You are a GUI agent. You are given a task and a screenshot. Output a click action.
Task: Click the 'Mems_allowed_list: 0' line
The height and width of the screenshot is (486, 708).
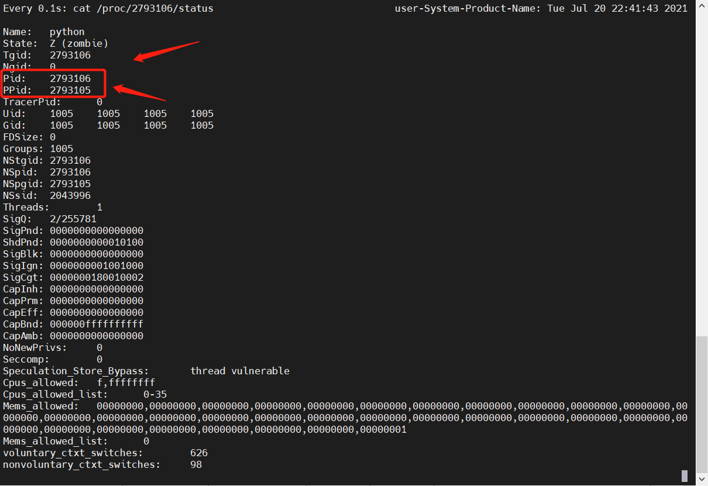click(x=76, y=441)
